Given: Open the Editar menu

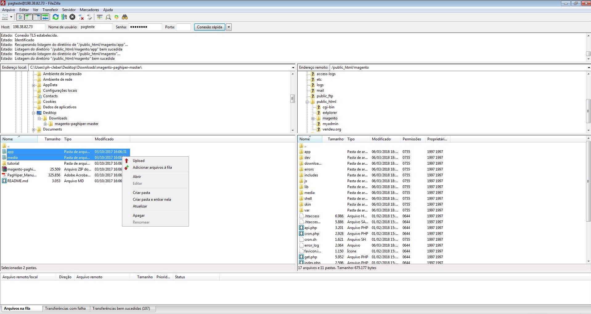Looking at the screenshot, I should click(x=24, y=10).
